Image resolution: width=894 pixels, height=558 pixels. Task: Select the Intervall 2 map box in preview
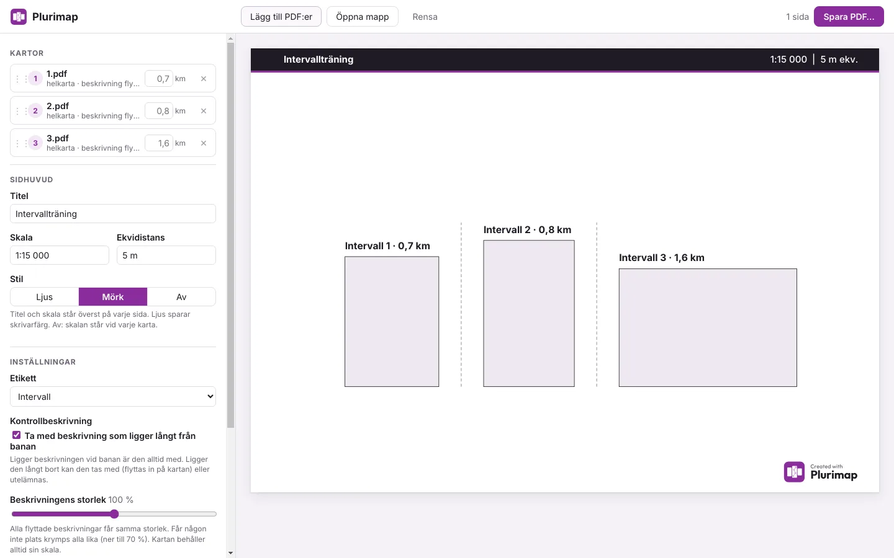pyautogui.click(x=529, y=314)
